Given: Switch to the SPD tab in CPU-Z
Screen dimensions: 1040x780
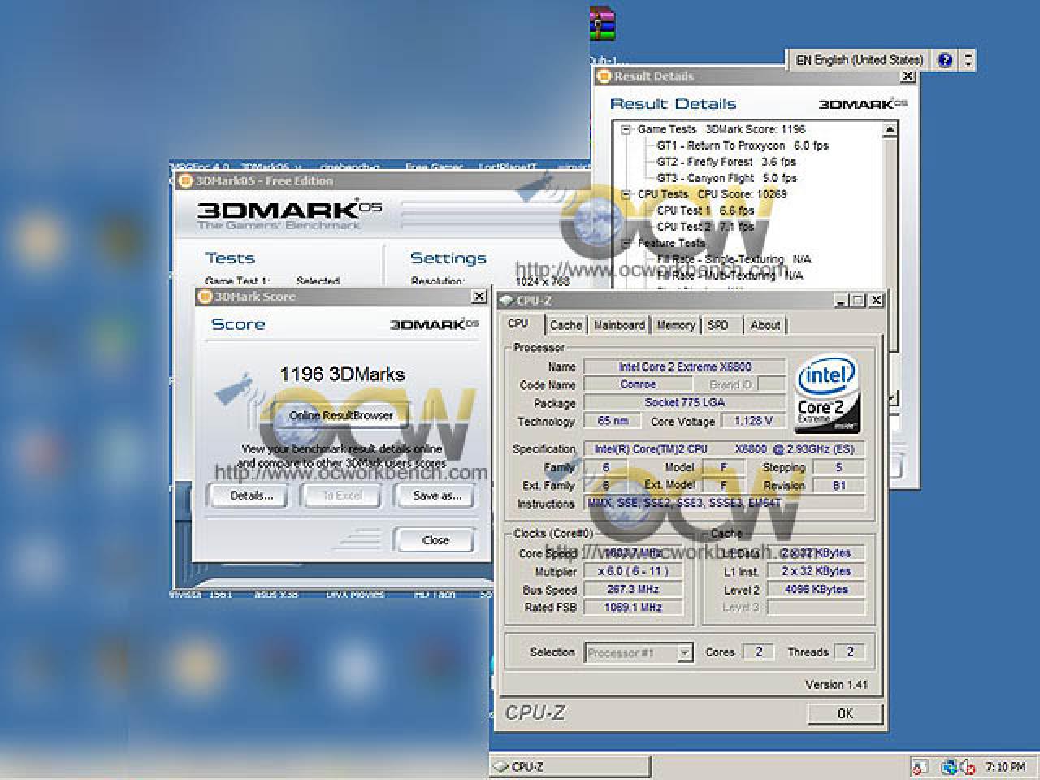Looking at the screenshot, I should [718, 325].
